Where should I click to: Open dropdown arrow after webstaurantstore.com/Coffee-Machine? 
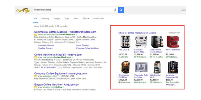point(76,34)
